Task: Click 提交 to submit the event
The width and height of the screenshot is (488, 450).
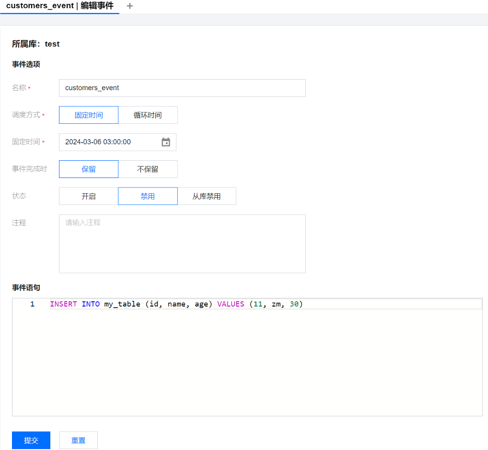Action: [31, 440]
